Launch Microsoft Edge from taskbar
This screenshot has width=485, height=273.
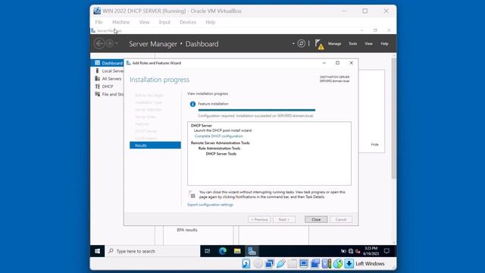click(x=222, y=251)
